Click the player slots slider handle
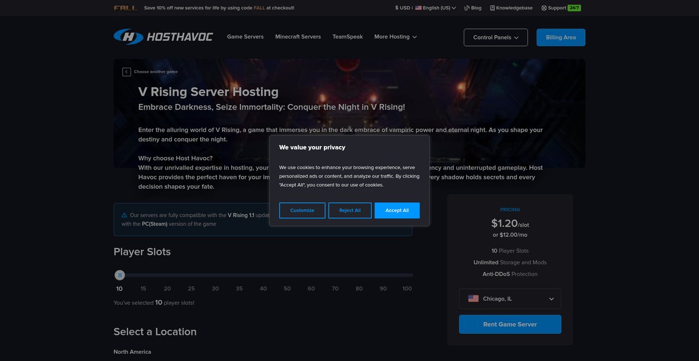The image size is (699, 361). pos(119,275)
